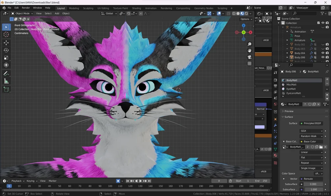
Task: Hide Body.004 using its eye icon
Action: coord(323,53)
